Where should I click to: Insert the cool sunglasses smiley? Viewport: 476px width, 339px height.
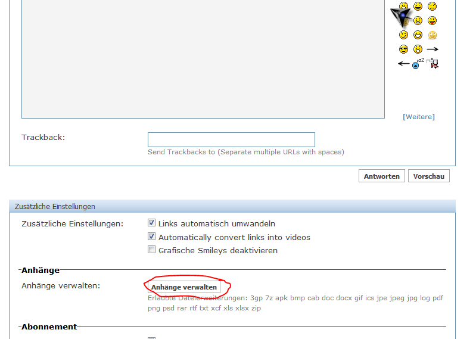[x=403, y=49]
